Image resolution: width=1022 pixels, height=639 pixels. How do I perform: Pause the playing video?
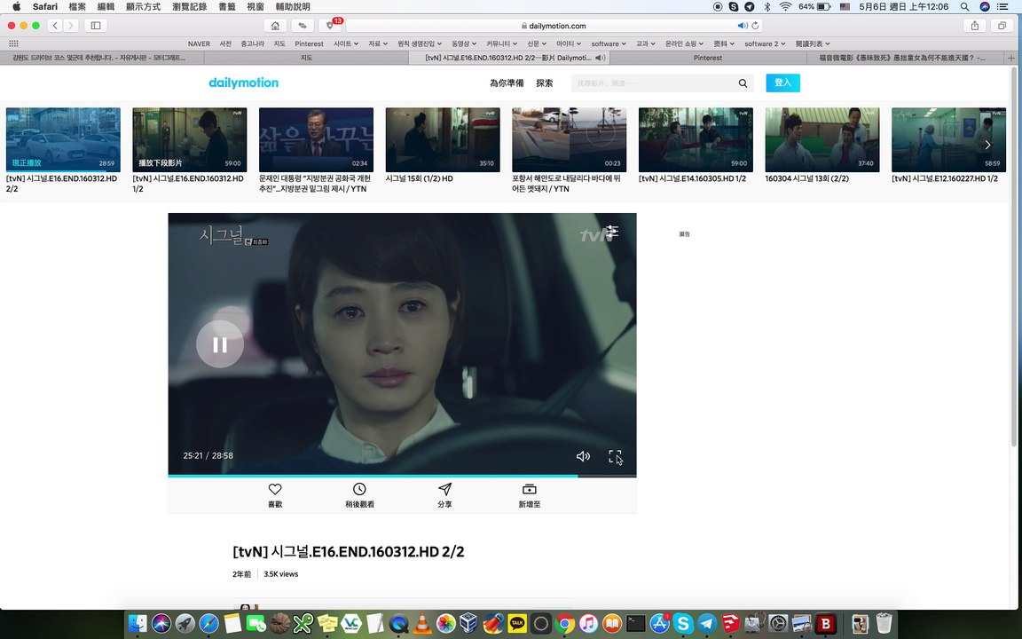point(220,344)
